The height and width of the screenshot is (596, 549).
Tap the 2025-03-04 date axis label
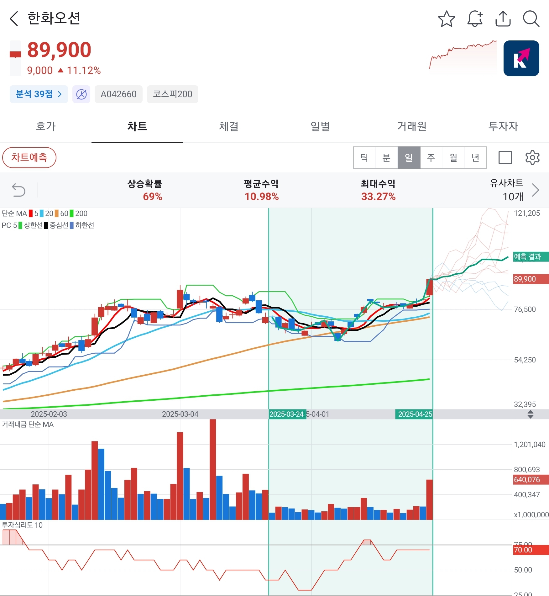(180, 414)
